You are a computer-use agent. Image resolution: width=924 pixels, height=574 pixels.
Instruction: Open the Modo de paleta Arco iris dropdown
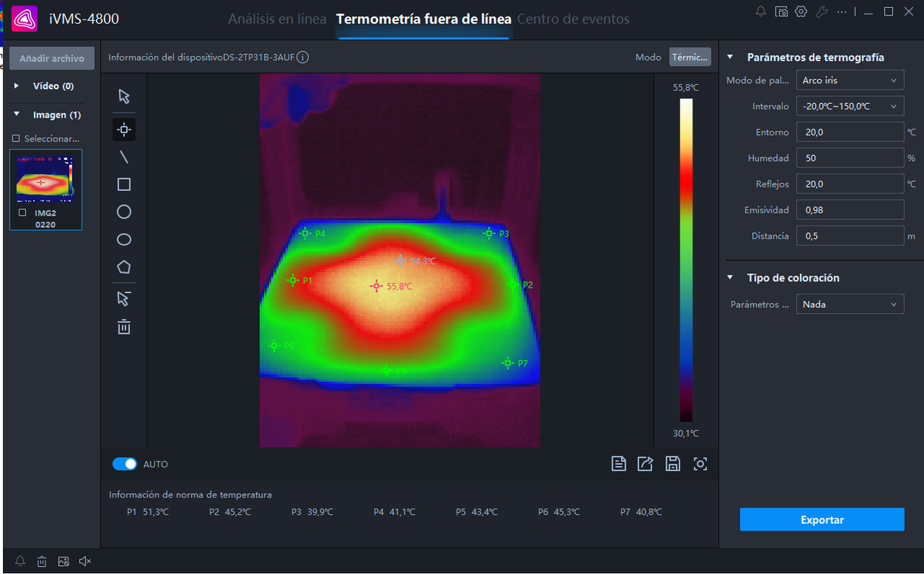pos(850,80)
